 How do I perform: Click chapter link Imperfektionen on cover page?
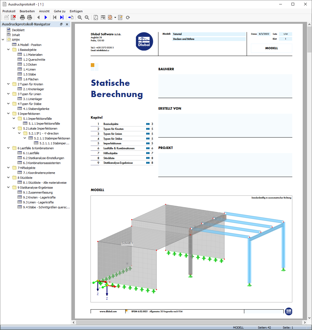[112, 144]
